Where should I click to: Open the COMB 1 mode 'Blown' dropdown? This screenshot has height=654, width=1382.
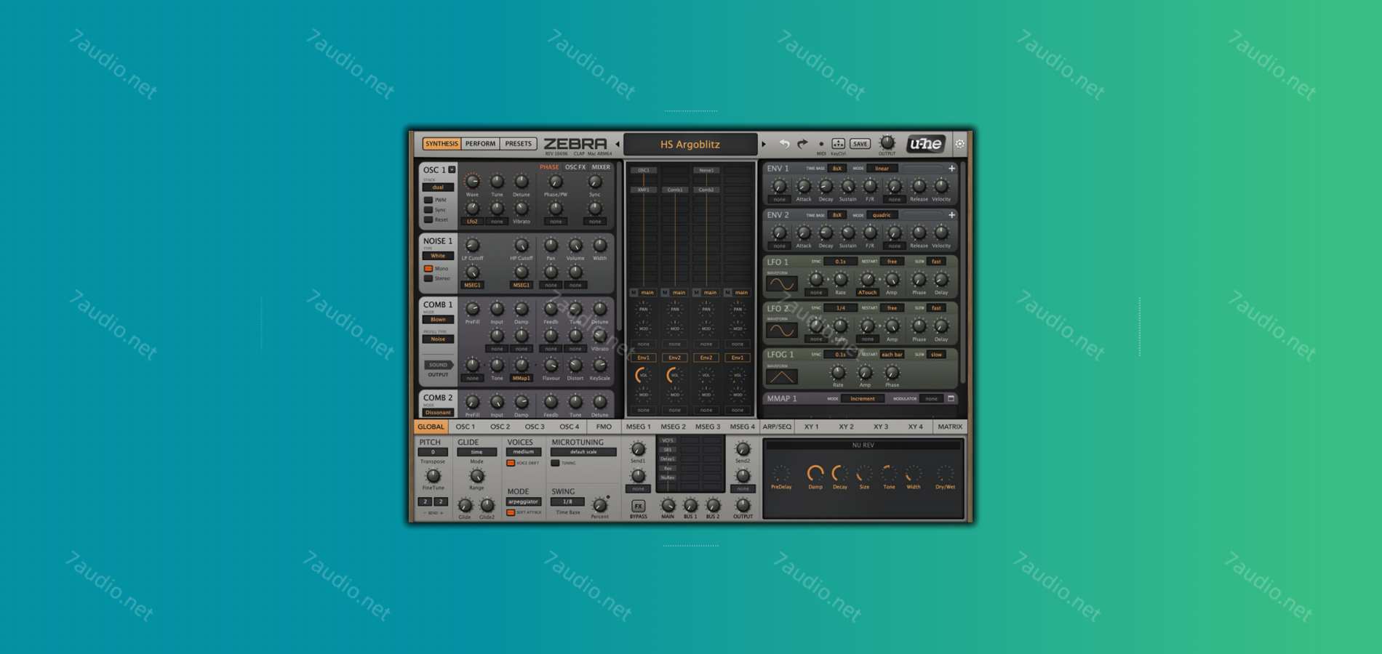438,320
